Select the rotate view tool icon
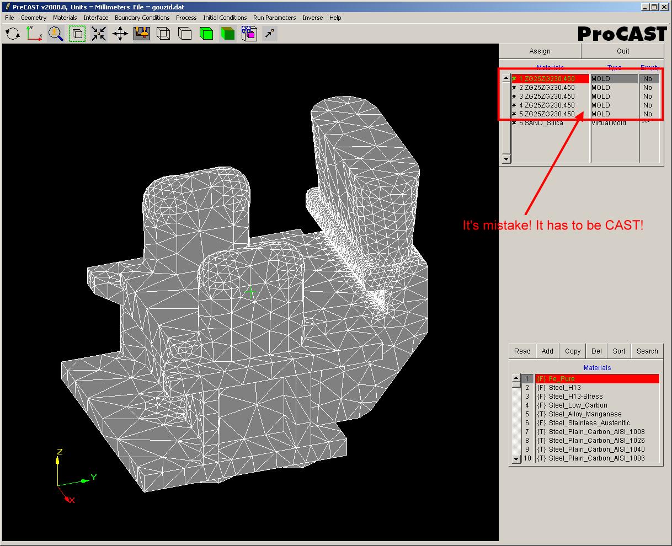 [x=13, y=34]
